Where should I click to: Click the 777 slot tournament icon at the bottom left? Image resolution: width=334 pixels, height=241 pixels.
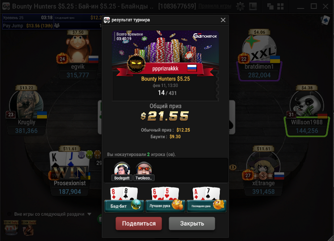[11, 228]
